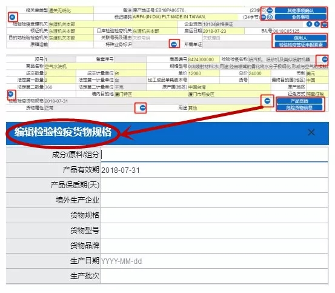Open 检验检疫货物规格 ellipsis editor icon

pyautogui.click(x=267, y=101)
